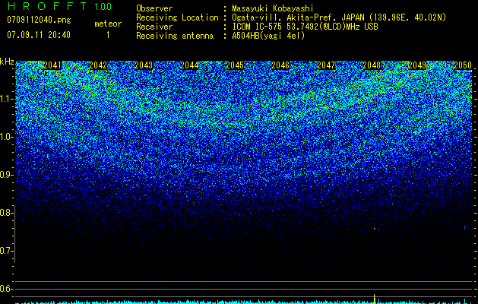Click the 0.6 frequency axis label
The height and width of the screenshot is (304, 478).
tap(6, 289)
